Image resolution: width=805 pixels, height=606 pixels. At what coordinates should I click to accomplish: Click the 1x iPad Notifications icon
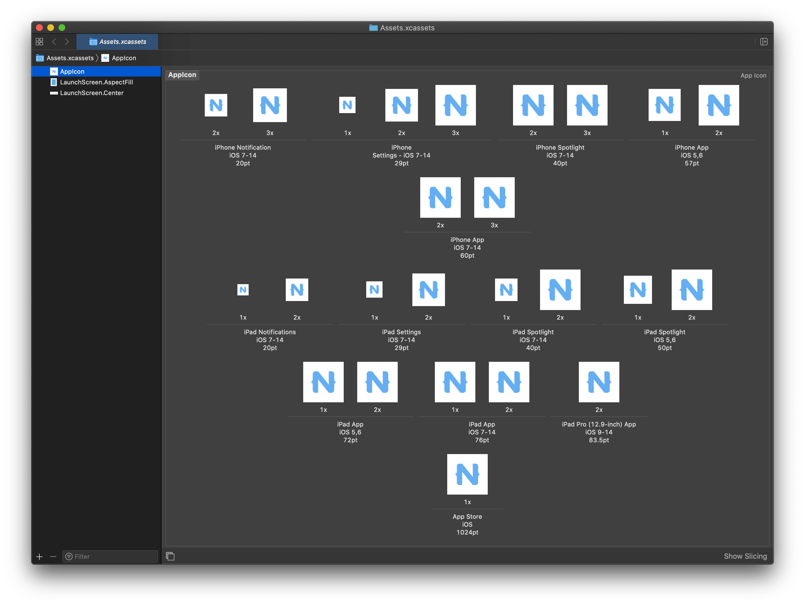[243, 290]
